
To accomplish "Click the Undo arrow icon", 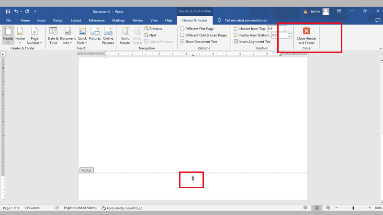I will tap(17, 11).
